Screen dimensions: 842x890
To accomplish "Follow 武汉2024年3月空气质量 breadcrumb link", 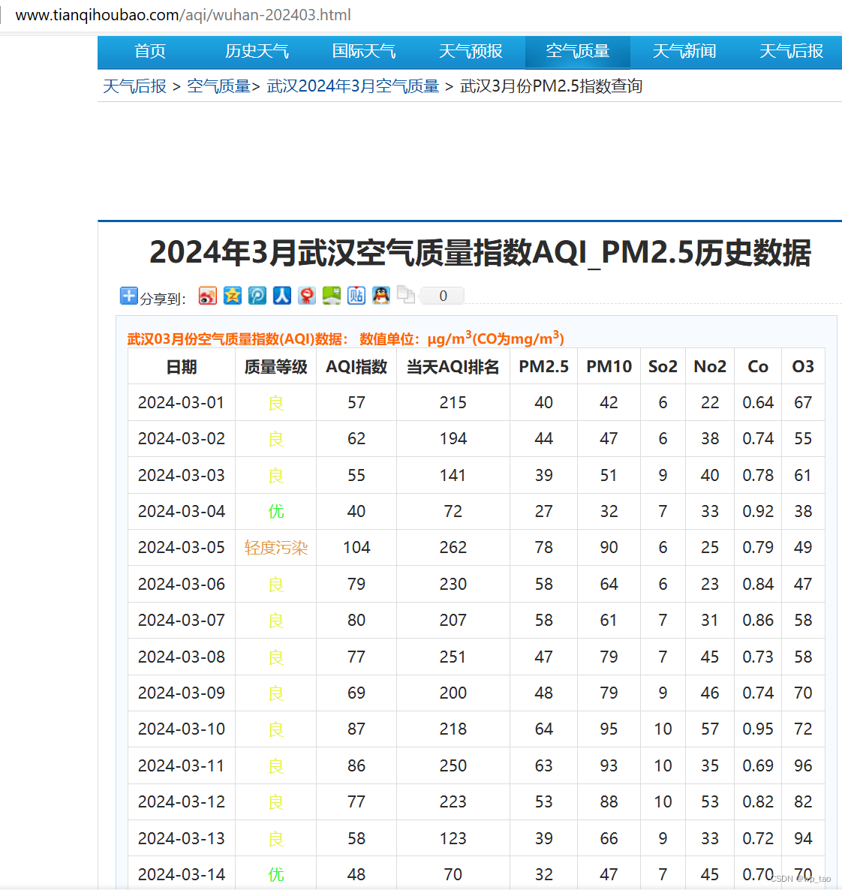I will [353, 86].
